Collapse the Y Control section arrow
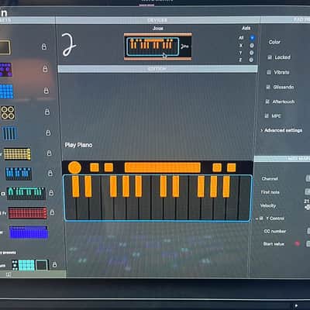Image resolution: width=310 pixels, height=310 pixels. point(257,219)
